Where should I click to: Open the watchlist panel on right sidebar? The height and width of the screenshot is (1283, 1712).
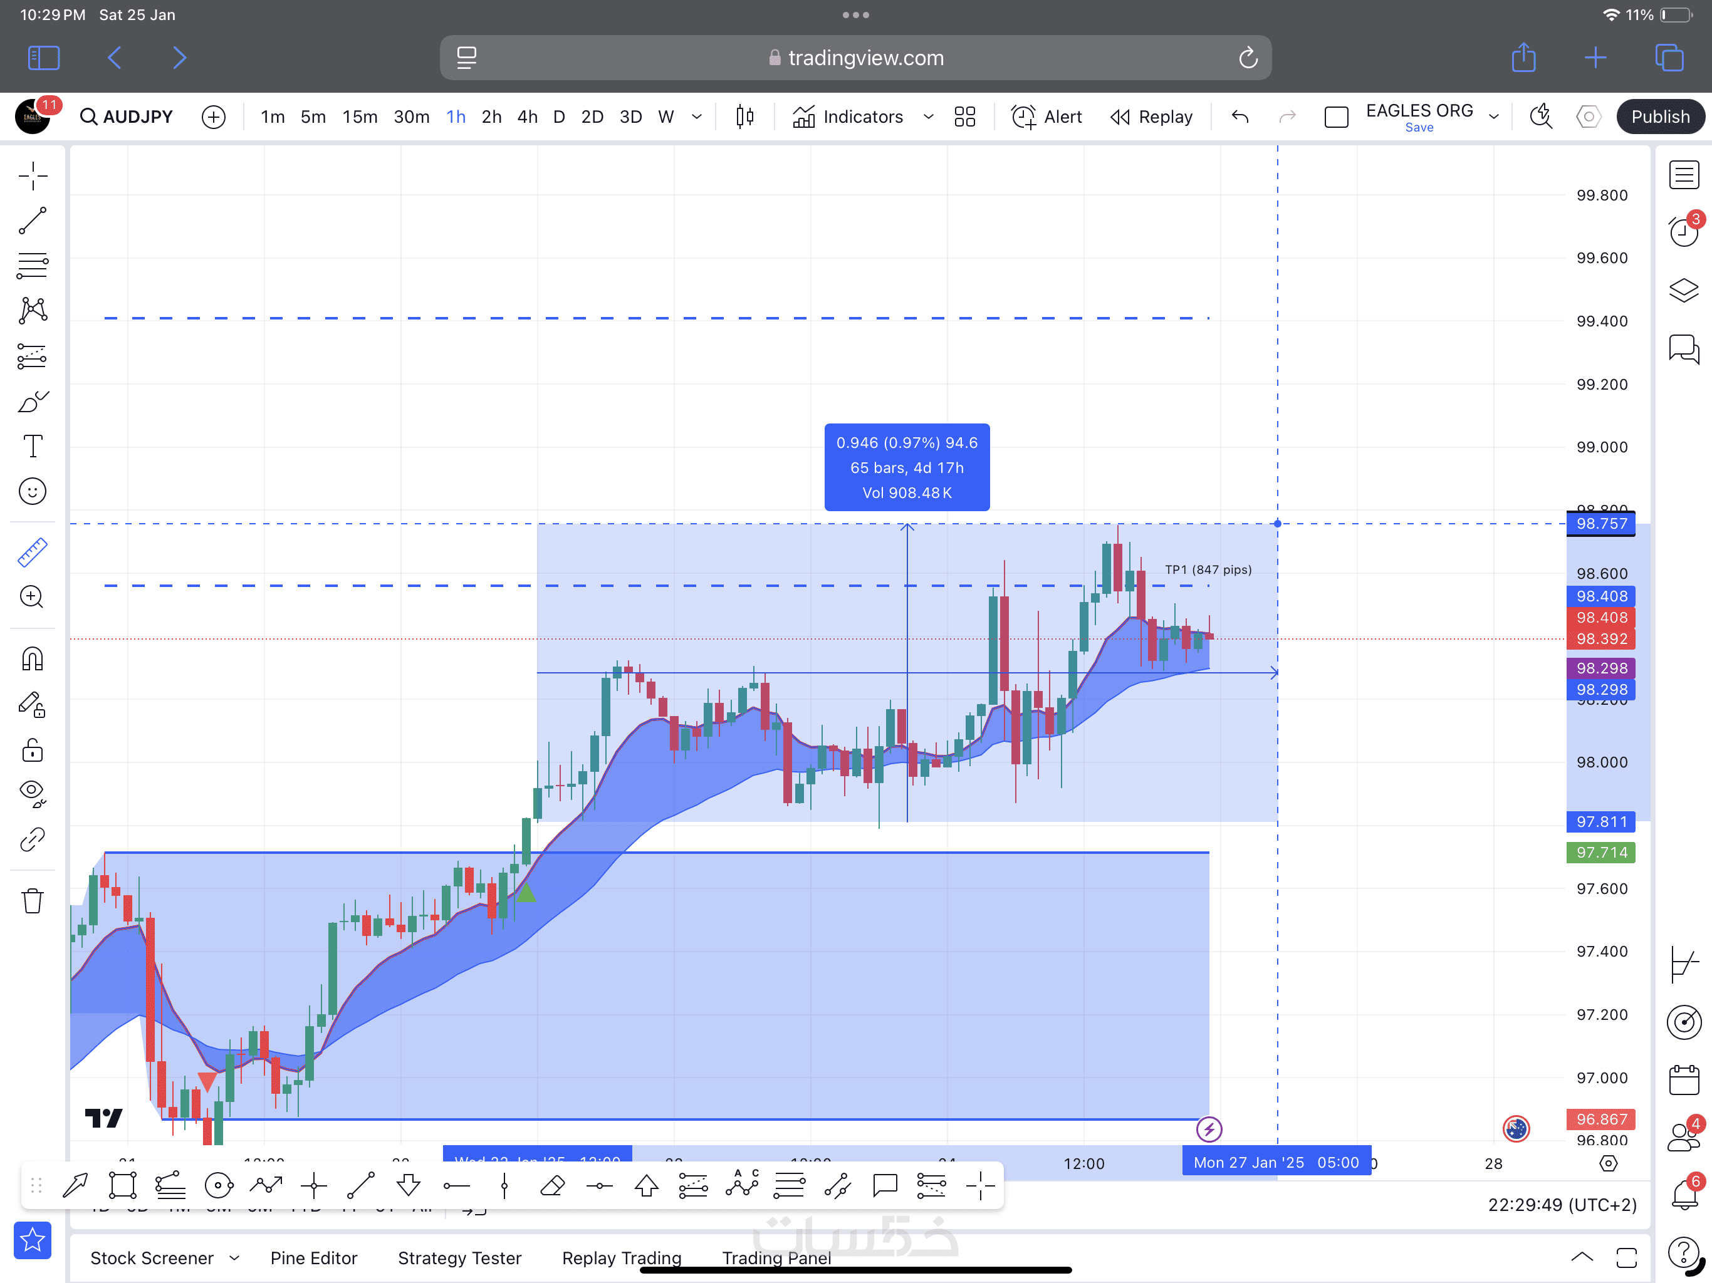click(1683, 175)
